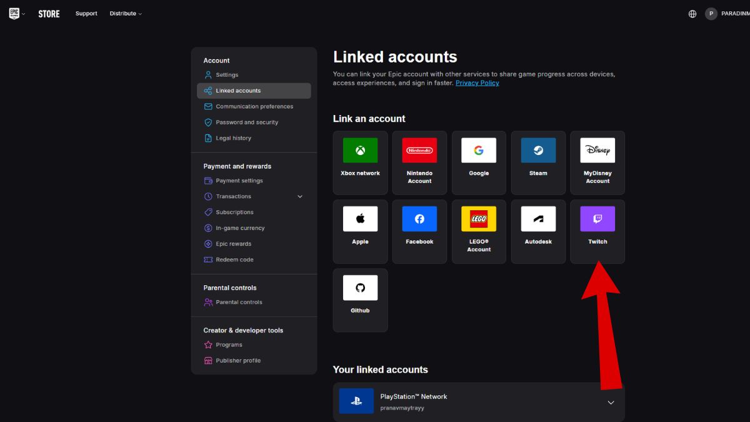
Task: Open the user profile avatar
Action: tap(711, 14)
